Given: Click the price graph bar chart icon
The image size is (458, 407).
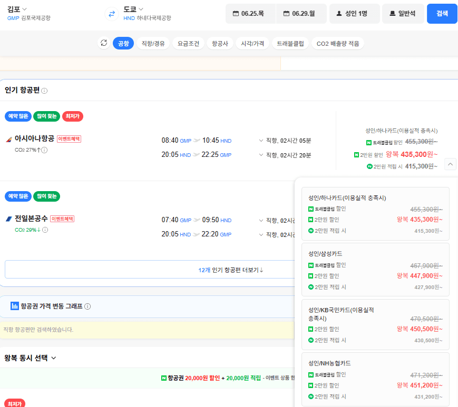Looking at the screenshot, I should click(x=14, y=306).
